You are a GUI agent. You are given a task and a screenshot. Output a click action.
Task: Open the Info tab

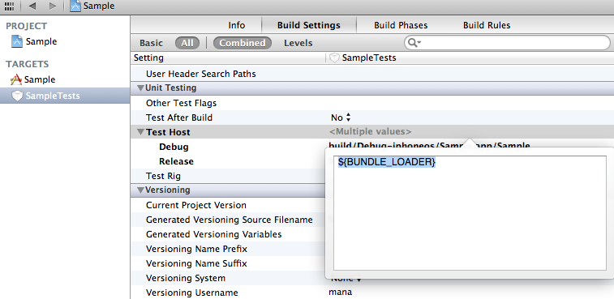point(237,25)
